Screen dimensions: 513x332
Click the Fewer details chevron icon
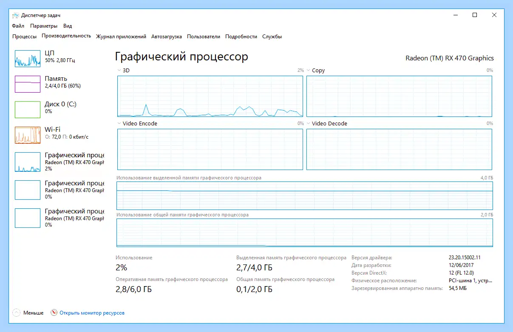(17, 313)
